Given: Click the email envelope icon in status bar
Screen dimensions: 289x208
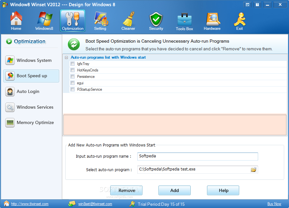Looking at the screenshot, I should coord(72,204).
